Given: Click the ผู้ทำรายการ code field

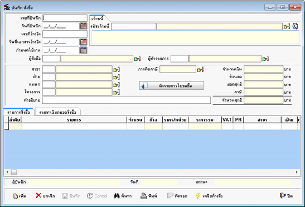Looking at the screenshot, I should [180, 59].
